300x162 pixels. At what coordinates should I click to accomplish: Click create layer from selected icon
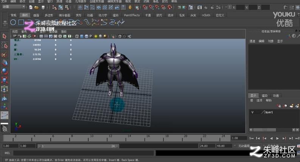pos(297,106)
